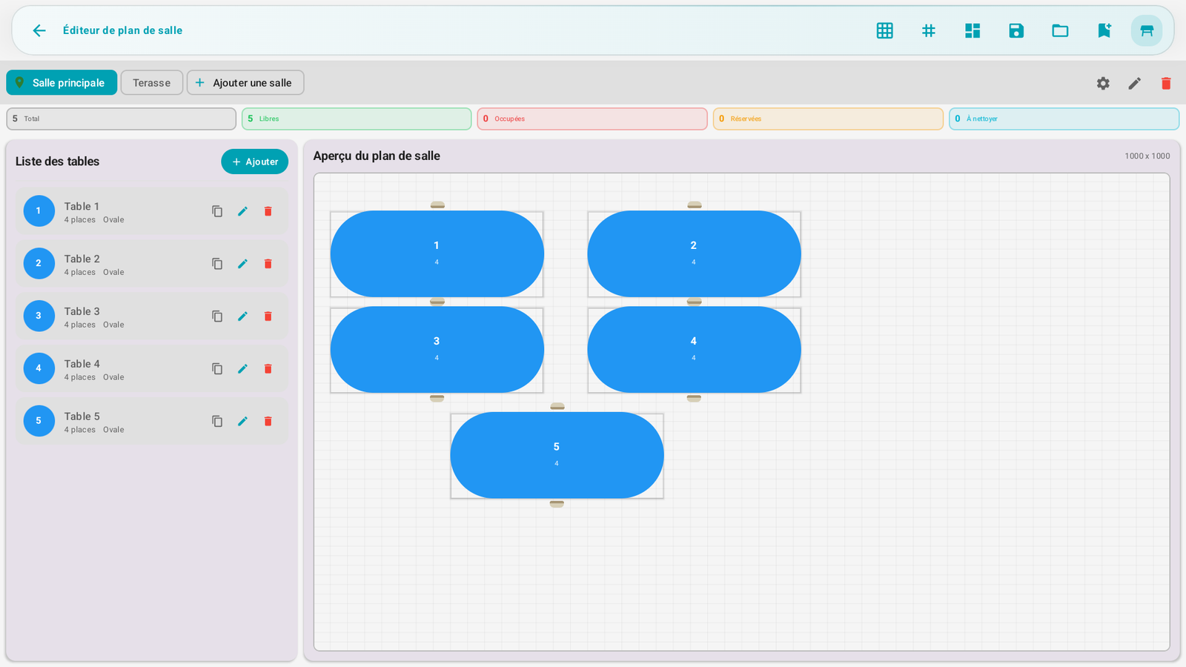
Task: Select oval table 1 on floor plan
Action: 437,253
